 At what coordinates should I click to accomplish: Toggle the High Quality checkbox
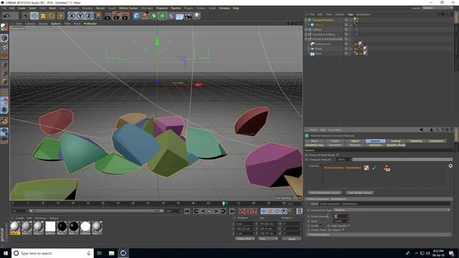349,226
